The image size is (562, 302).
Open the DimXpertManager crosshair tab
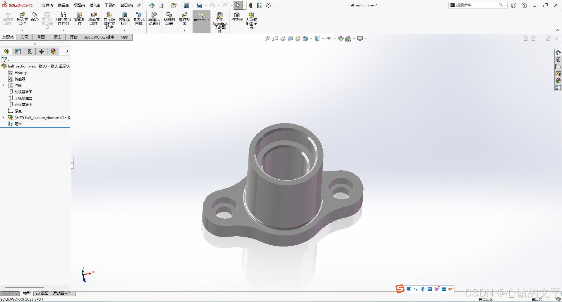pos(42,51)
